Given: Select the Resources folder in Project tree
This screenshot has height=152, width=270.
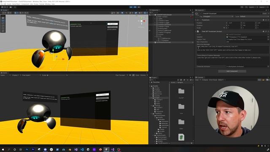Looking at the screenshot, I should [x=158, y=94].
